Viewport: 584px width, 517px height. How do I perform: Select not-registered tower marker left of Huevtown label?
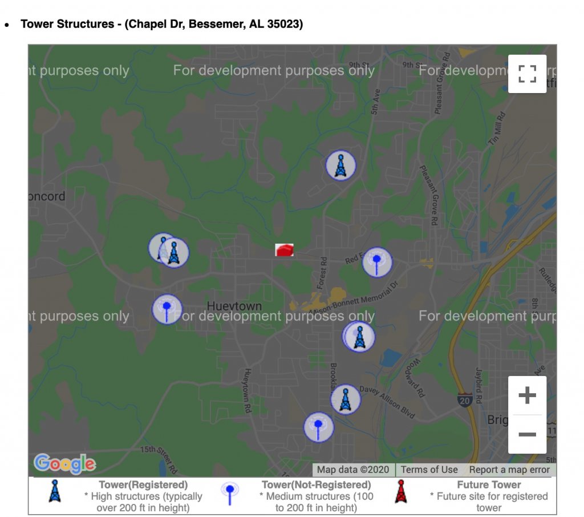(x=167, y=309)
